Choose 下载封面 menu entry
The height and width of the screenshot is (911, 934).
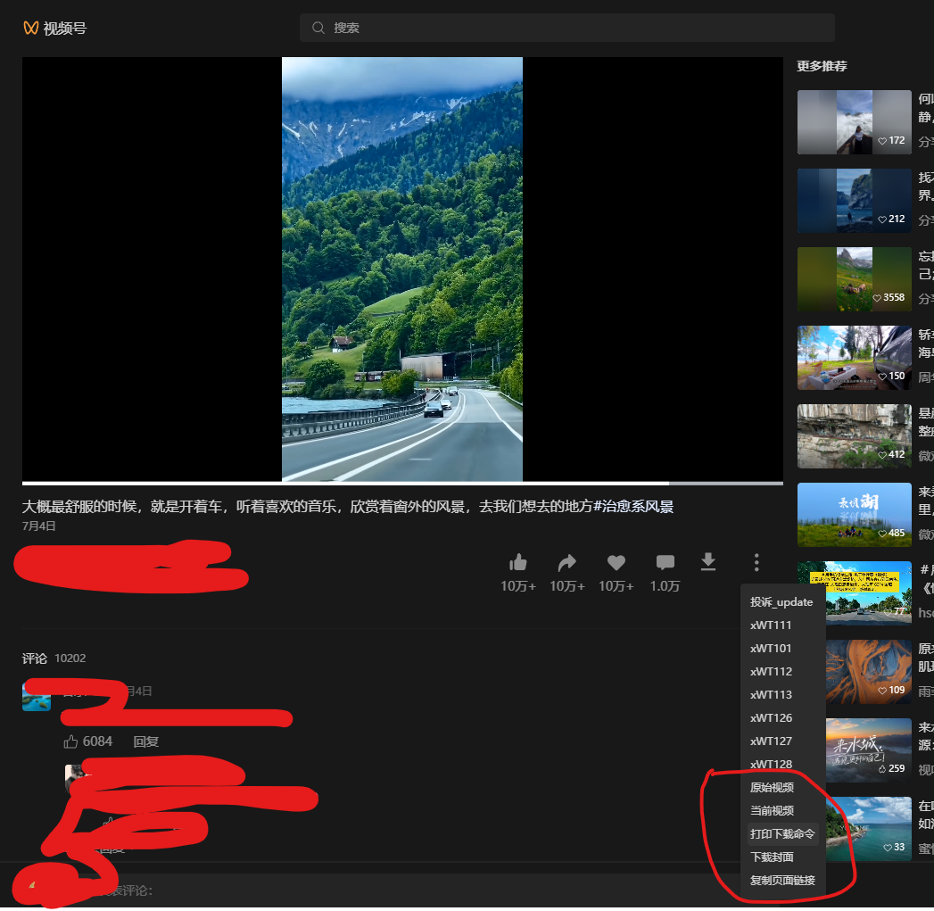pyautogui.click(x=772, y=857)
